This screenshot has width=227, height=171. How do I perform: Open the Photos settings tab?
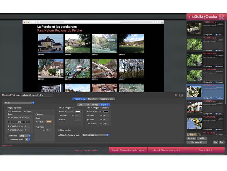tap(95, 105)
